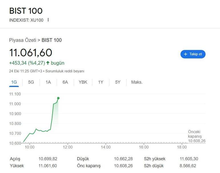Image resolution: width=220 pixels, height=173 pixels.
Task: Open the three-dot menu next to XU100
Action: click(x=48, y=20)
